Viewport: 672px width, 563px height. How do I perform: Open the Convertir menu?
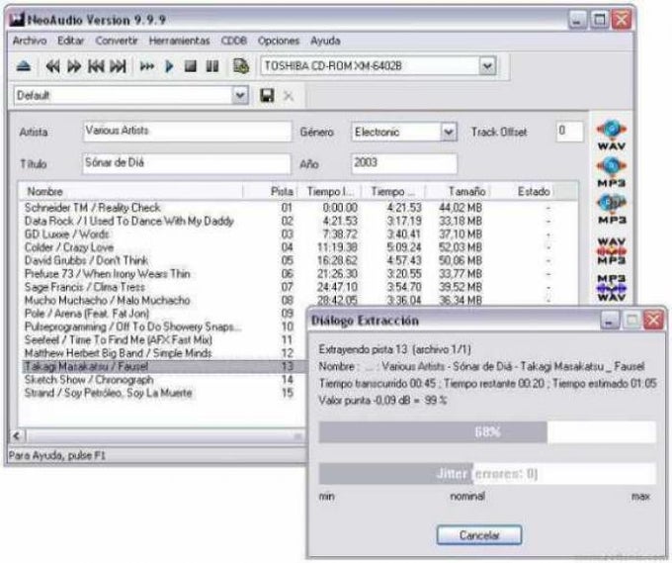pos(117,41)
